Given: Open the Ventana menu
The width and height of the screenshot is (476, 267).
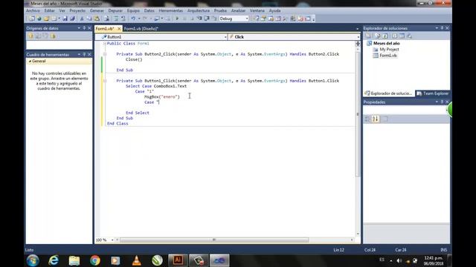Looking at the screenshot, I should point(257,10).
